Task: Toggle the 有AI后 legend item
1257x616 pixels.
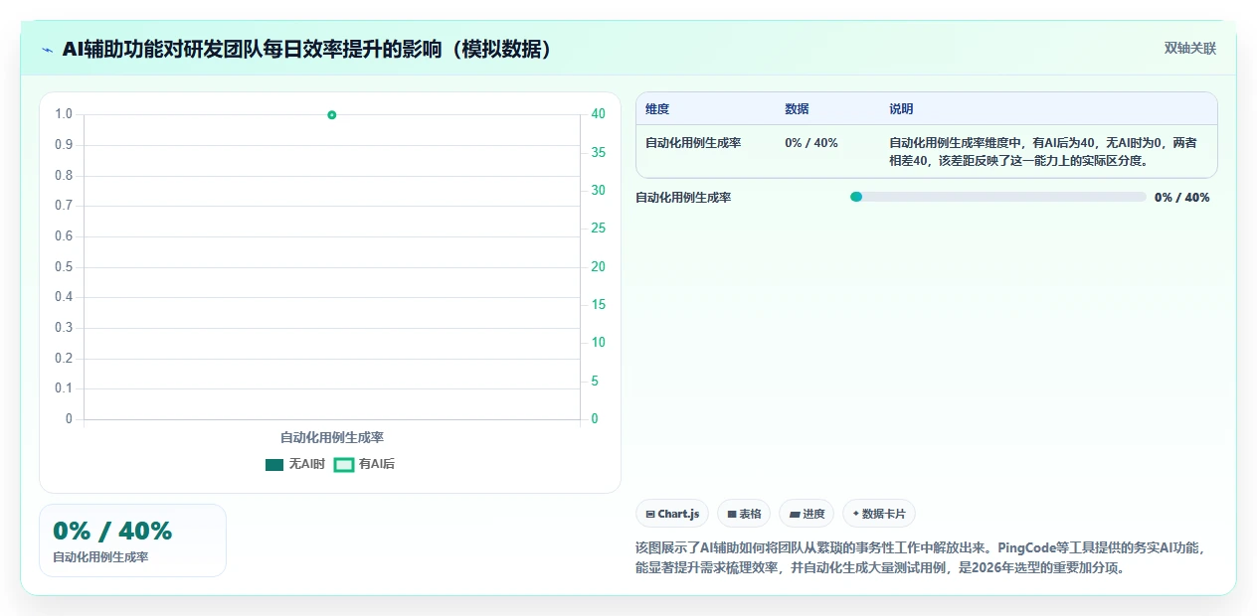Action: [x=364, y=464]
